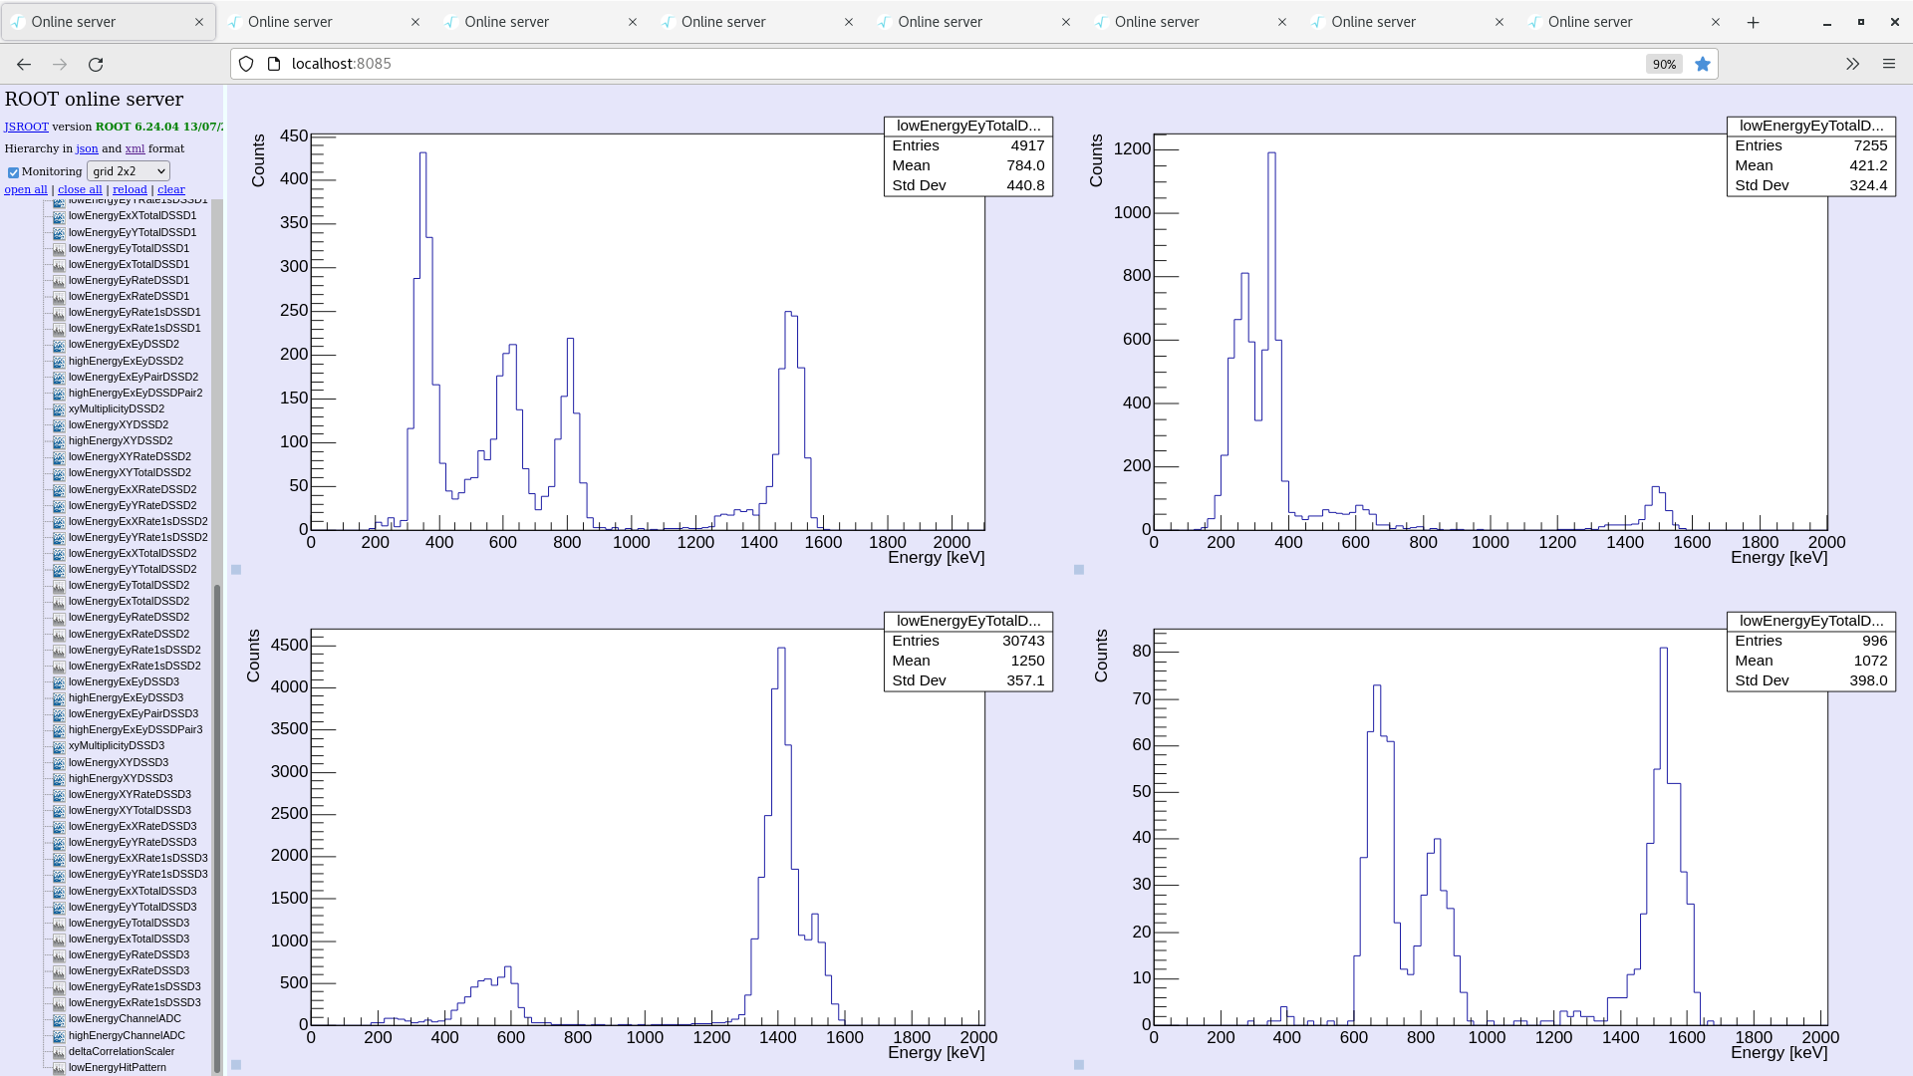Uncheck the Monitoring checkbox

[x=13, y=172]
